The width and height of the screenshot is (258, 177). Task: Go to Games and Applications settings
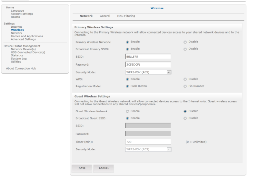click(x=27, y=36)
